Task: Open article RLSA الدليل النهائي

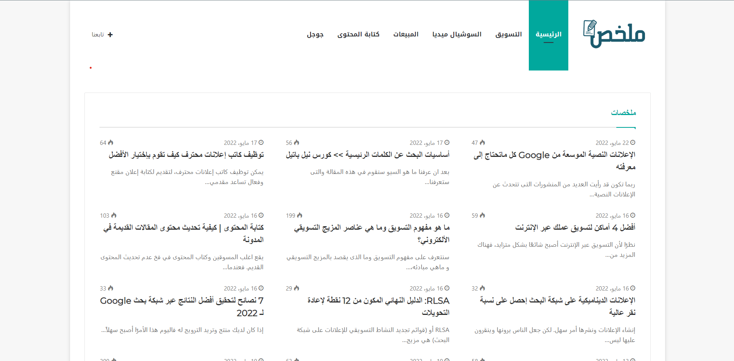Action: pos(379,306)
